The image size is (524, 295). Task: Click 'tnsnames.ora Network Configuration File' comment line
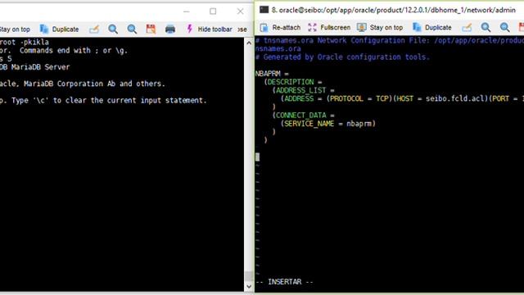(x=390, y=40)
